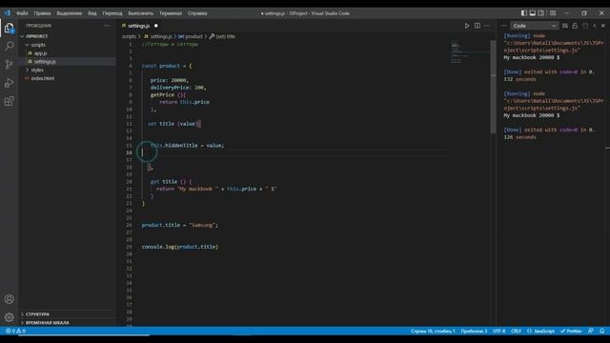Open the Справка menu

(x=197, y=13)
